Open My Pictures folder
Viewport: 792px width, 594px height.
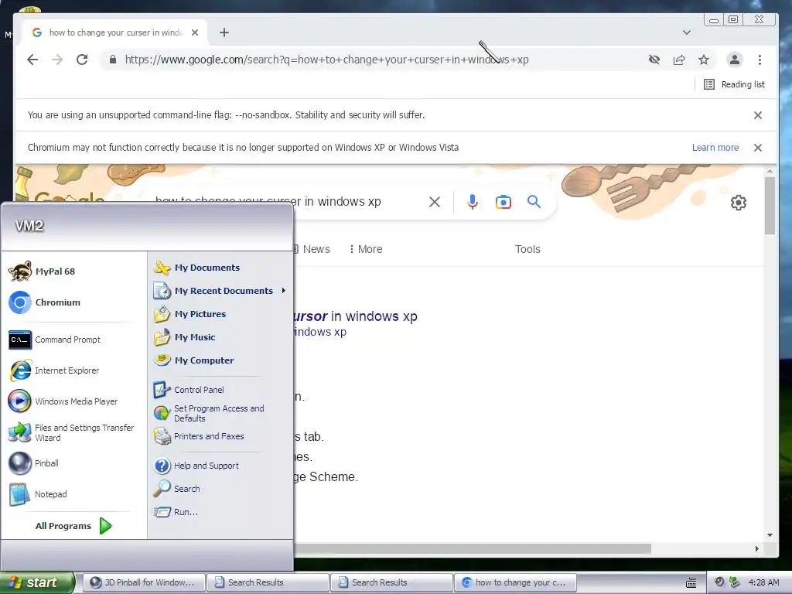click(x=190, y=314)
